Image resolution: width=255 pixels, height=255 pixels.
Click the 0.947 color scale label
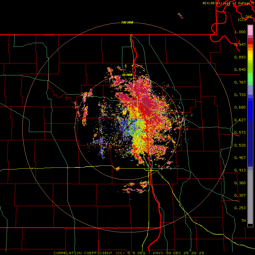240,44
